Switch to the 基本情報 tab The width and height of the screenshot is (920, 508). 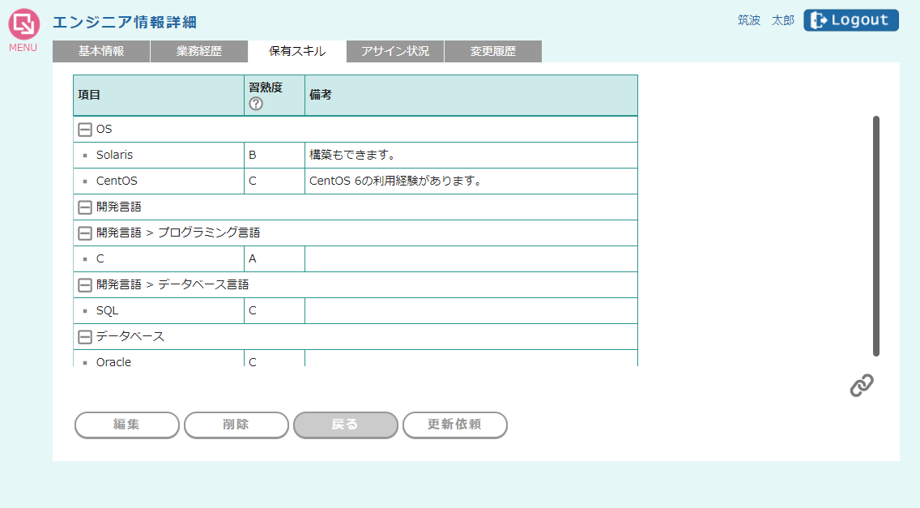point(101,51)
